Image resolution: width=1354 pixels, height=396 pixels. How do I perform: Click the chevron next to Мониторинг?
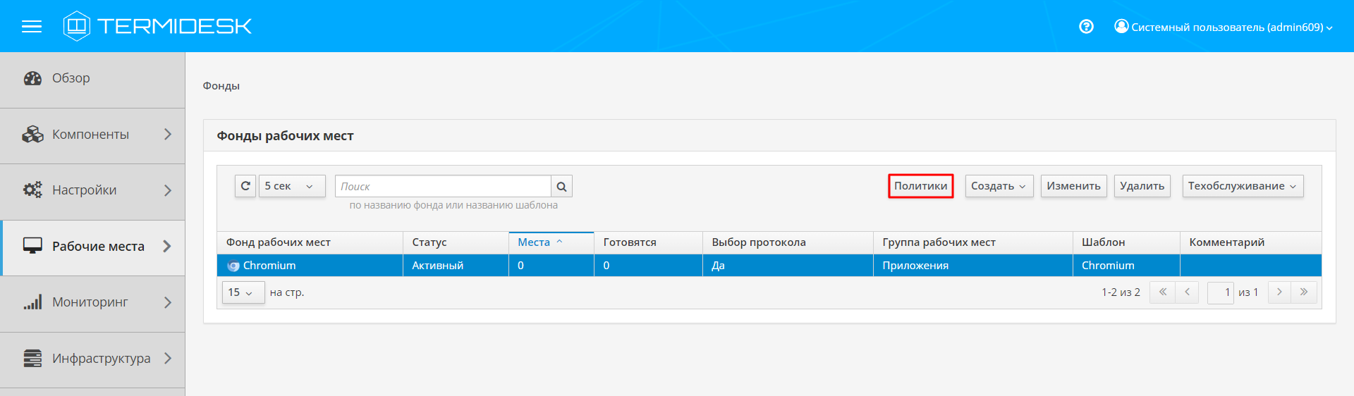168,302
